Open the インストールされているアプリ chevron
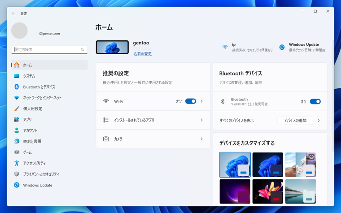Screen dimensions: 341x213 202,120
